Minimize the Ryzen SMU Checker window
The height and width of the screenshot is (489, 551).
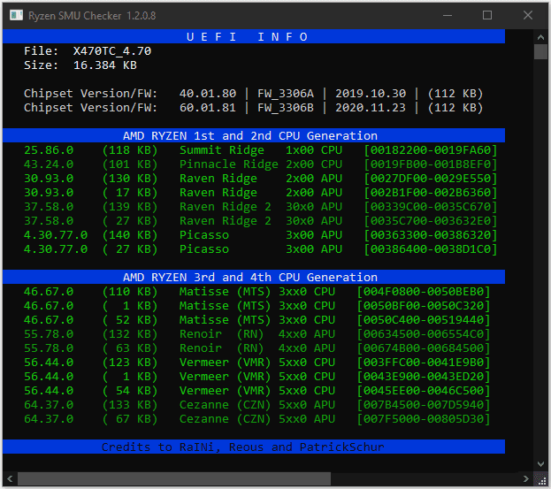[448, 15]
